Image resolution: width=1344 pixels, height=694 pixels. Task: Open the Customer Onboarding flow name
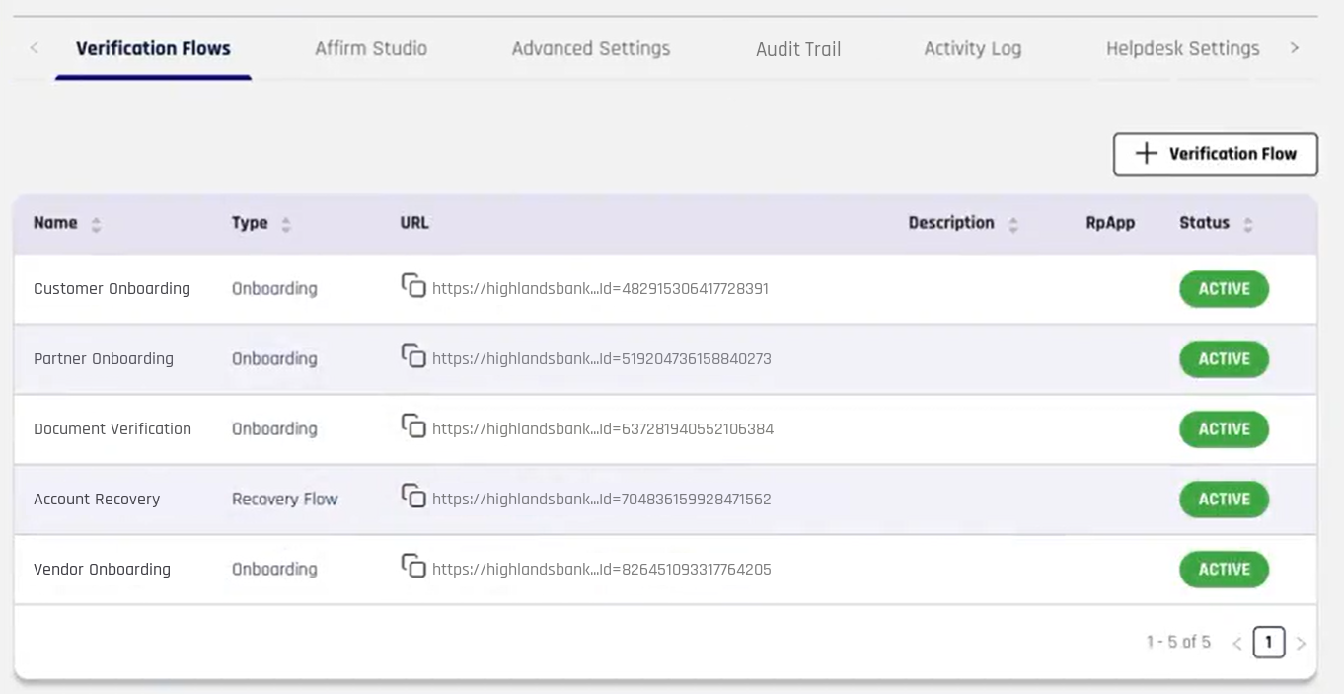pos(112,289)
